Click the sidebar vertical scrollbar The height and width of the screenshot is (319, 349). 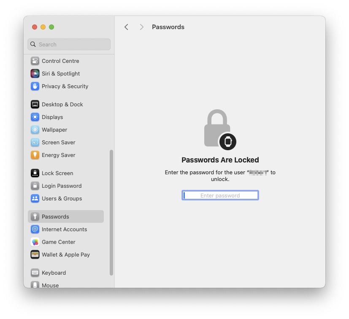[x=111, y=213]
